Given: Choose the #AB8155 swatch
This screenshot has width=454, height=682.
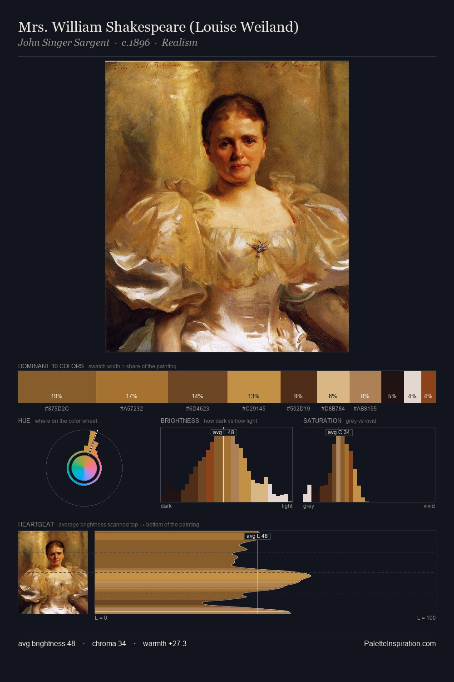Looking at the screenshot, I should [x=365, y=387].
